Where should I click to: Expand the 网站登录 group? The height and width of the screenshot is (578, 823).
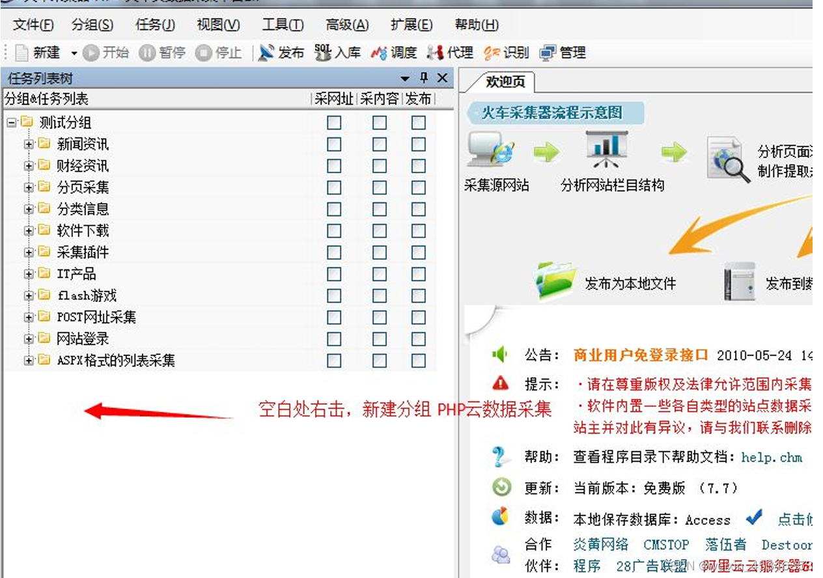29,338
